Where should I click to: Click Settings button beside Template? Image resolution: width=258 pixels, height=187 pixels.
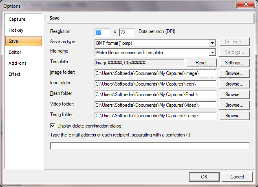pos(234,63)
